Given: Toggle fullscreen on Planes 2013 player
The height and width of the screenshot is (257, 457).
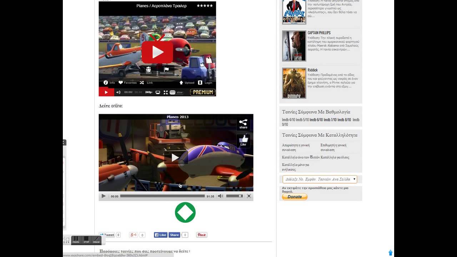Looking at the screenshot, I should [x=249, y=196].
